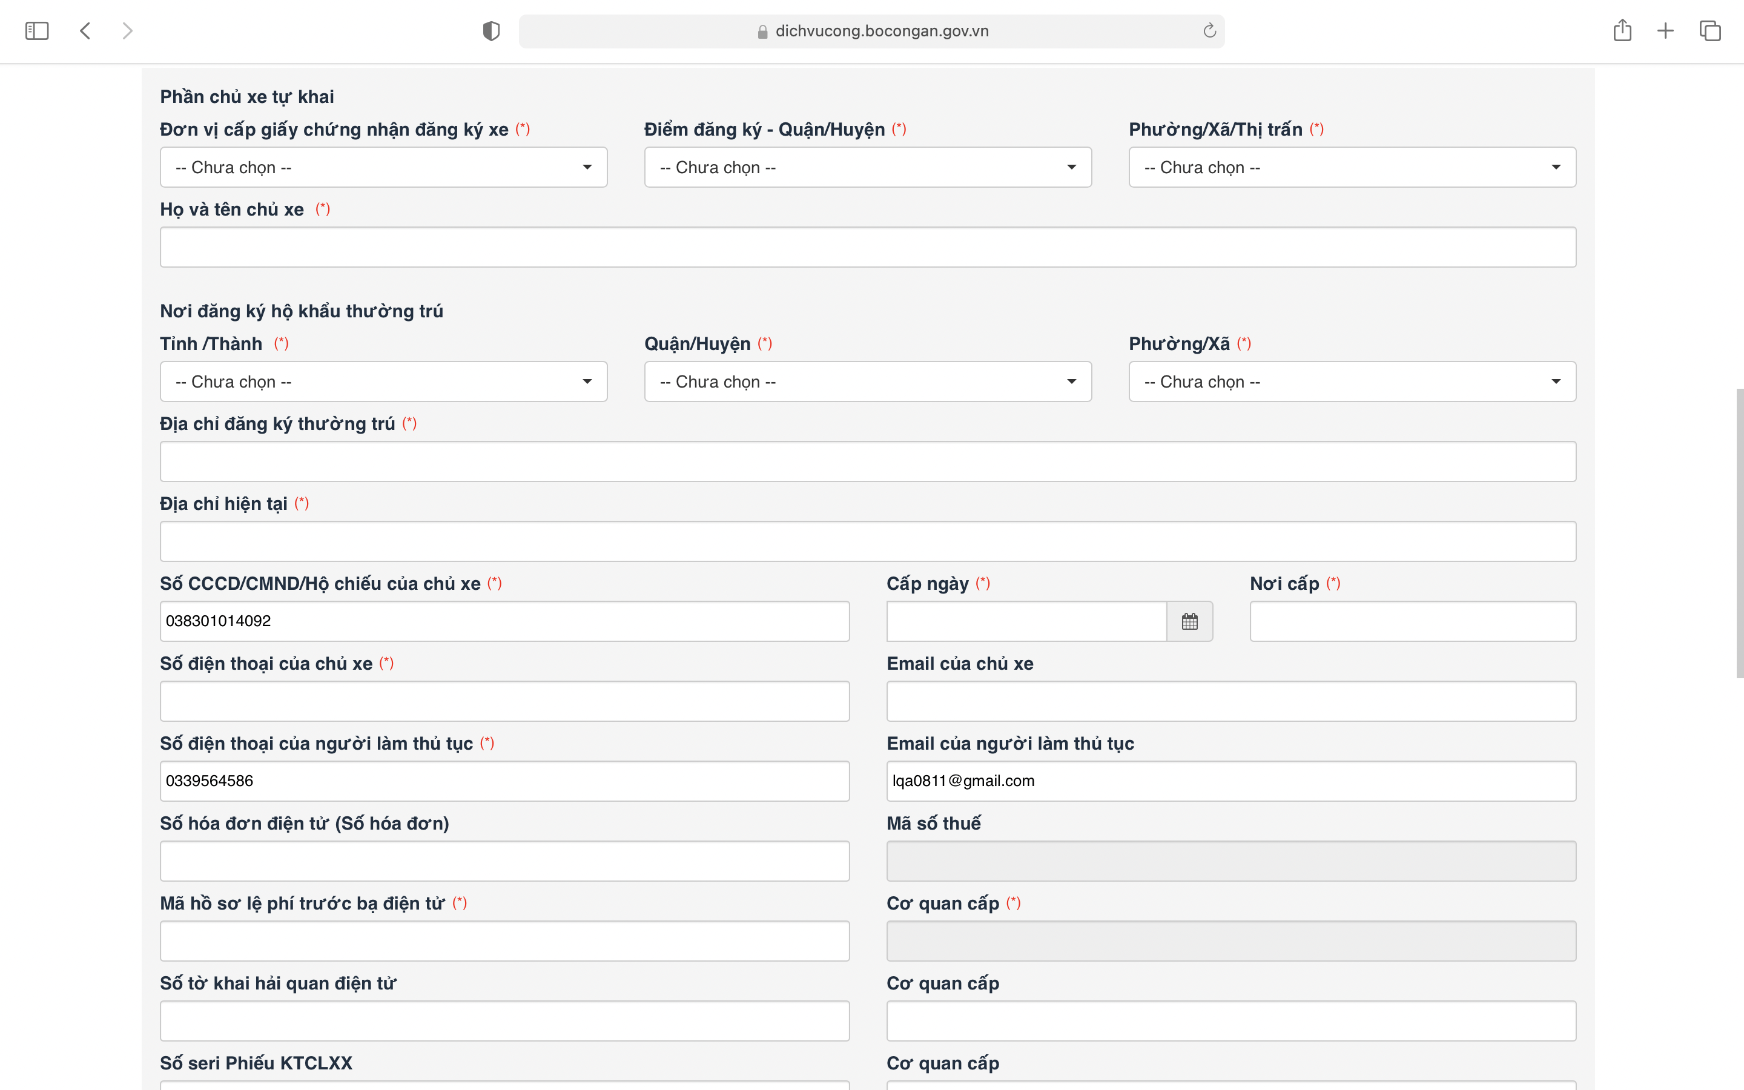
Task: Go back to previous page
Action: click(85, 31)
